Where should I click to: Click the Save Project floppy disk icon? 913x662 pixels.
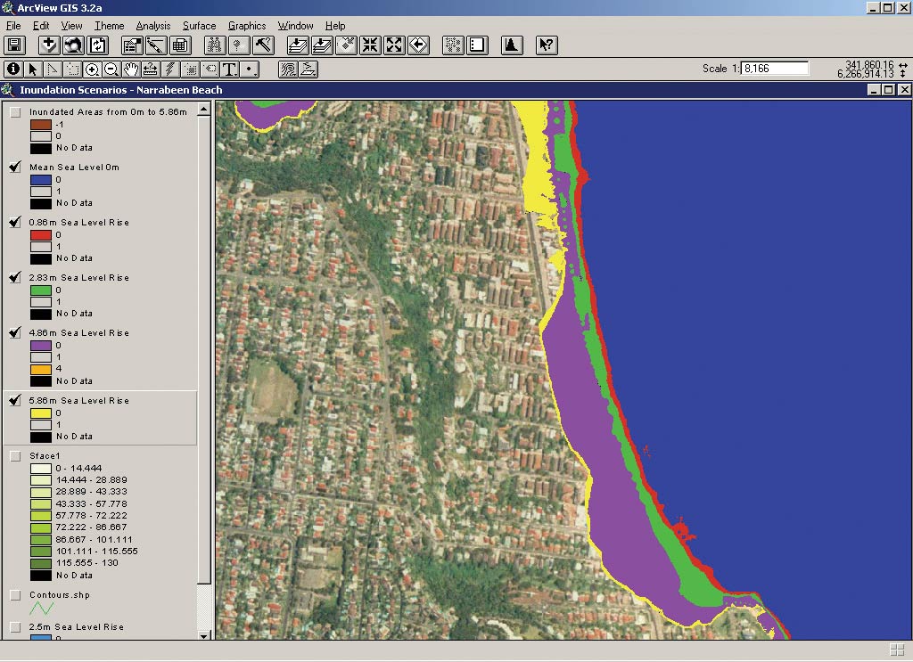click(14, 45)
